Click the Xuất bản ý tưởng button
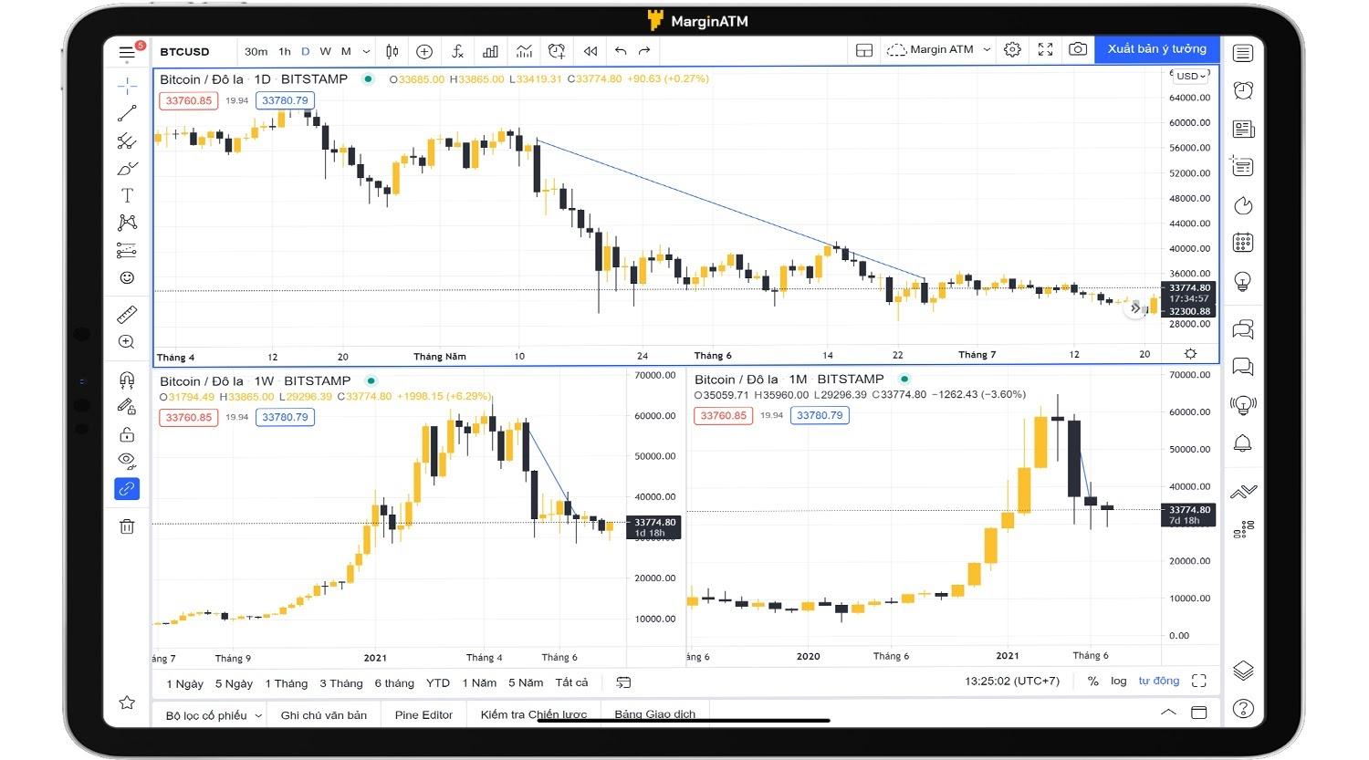 tap(1157, 49)
